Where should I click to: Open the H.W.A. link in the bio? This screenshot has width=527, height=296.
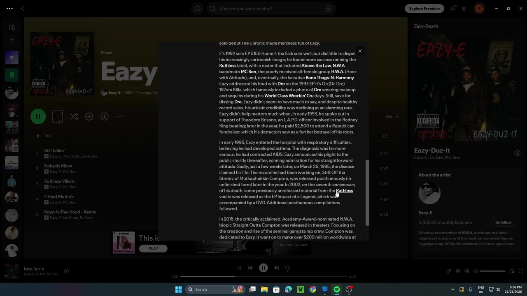338,72
